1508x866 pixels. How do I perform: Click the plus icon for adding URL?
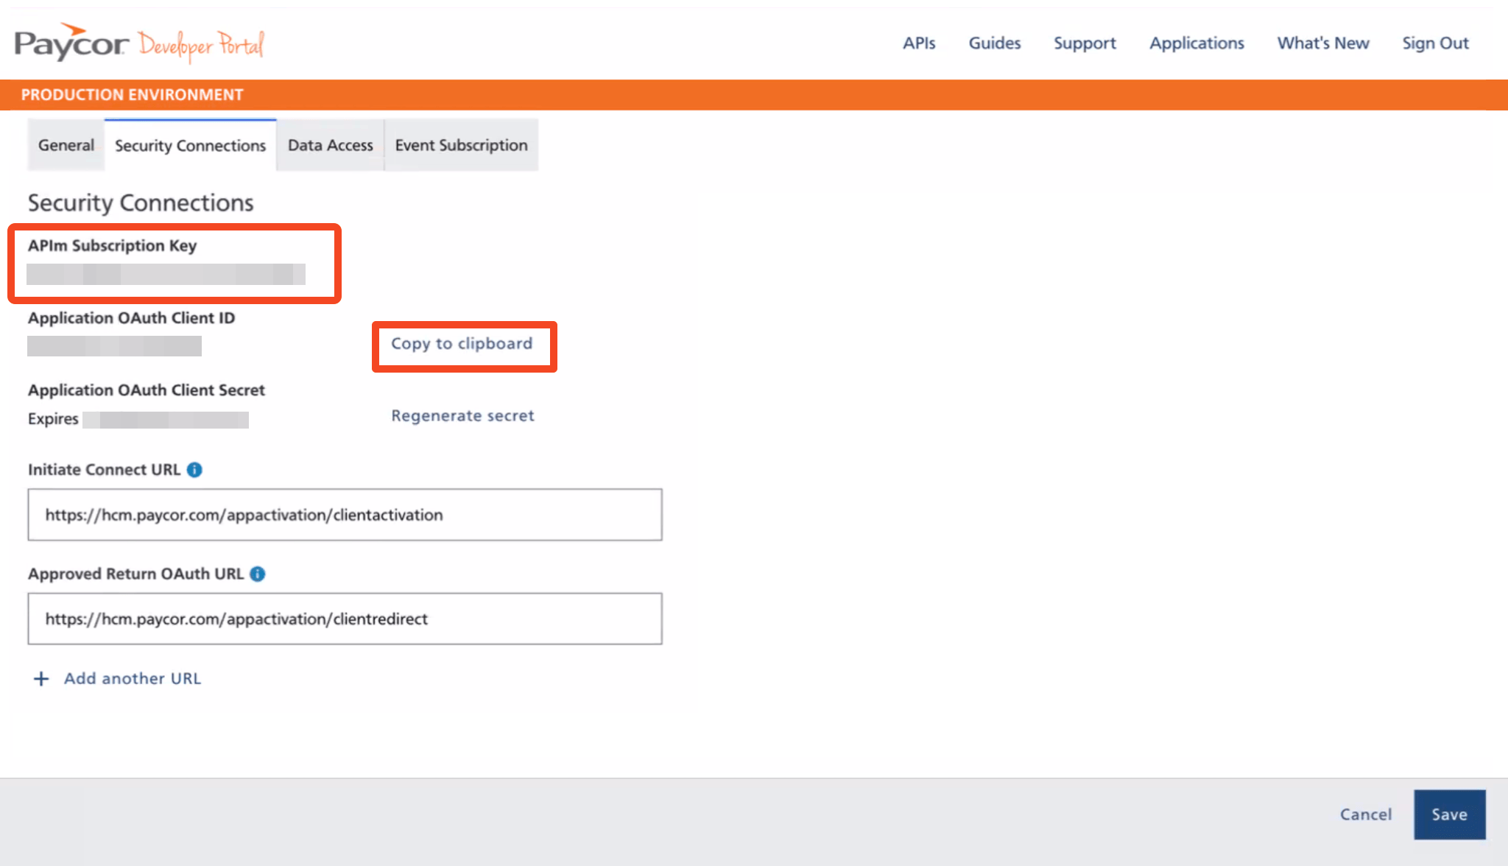pyautogui.click(x=41, y=678)
